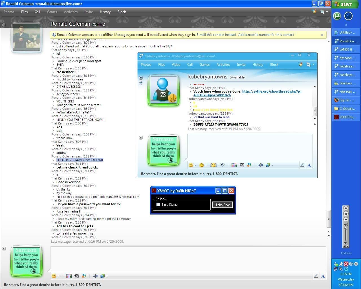
Task: Open Activities menu in kobebryantowns window
Action: 223,65
